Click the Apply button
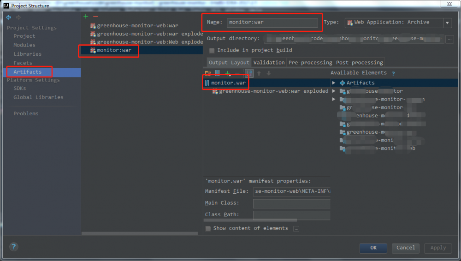 point(438,248)
